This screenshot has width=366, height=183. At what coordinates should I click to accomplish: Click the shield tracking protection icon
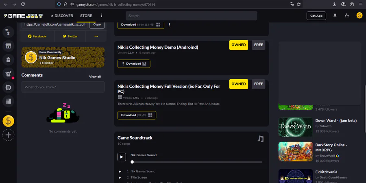pyautogui.click(x=59, y=4)
